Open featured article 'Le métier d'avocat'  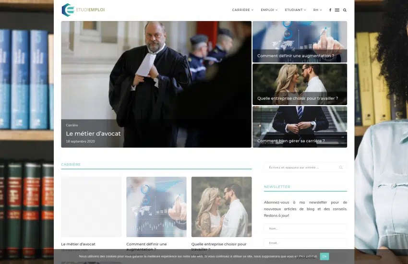pos(94,133)
